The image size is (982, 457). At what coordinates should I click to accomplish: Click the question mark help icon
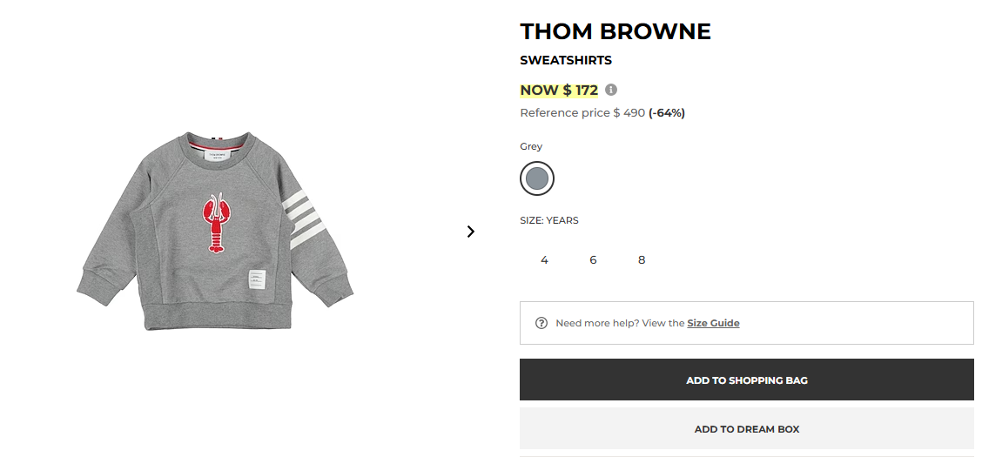point(541,323)
